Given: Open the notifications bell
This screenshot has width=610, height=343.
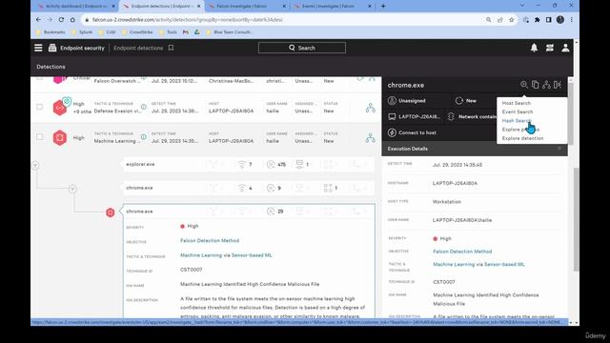Looking at the screenshot, I should coord(534,48).
